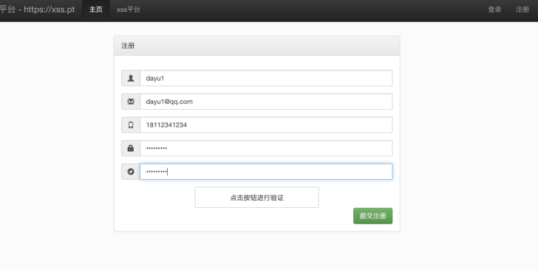Click the 点击按钮进行验证 verification button
Screen dimensions: 538x271
pyautogui.click(x=257, y=197)
